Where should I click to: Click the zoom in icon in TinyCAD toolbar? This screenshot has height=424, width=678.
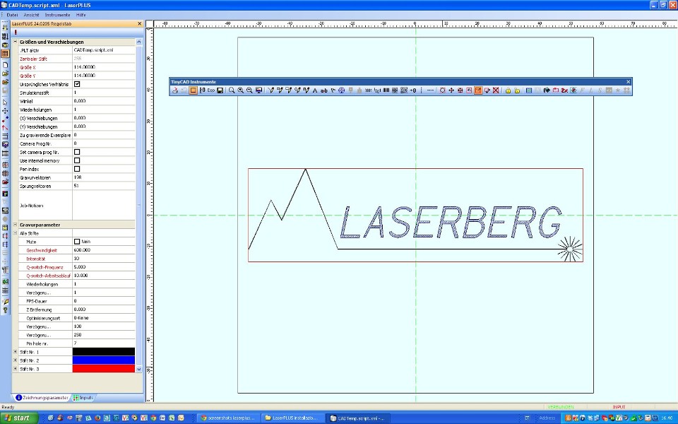coord(240,90)
